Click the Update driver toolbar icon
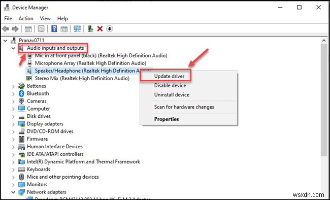 [90, 28]
